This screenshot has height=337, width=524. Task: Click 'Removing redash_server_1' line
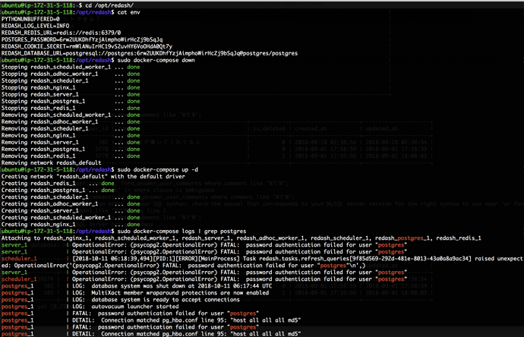pos(71,142)
